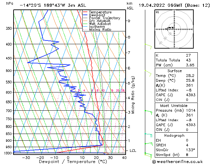This screenshot has width=213, height=164.
Task: Click the K index value 27
Action: click(188, 55)
